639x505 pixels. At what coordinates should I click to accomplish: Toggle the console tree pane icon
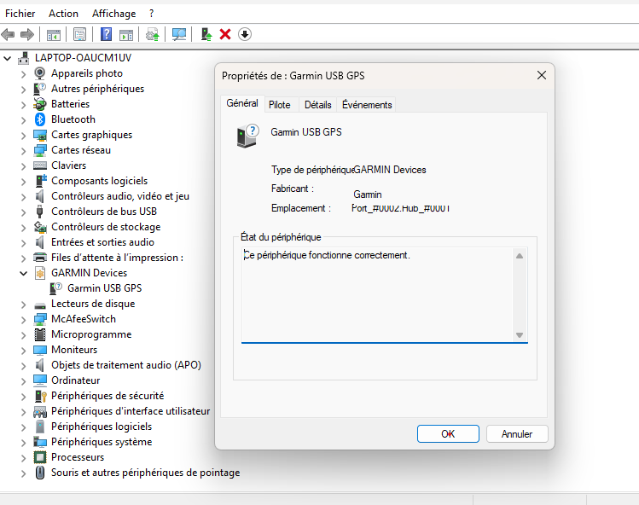(x=54, y=35)
